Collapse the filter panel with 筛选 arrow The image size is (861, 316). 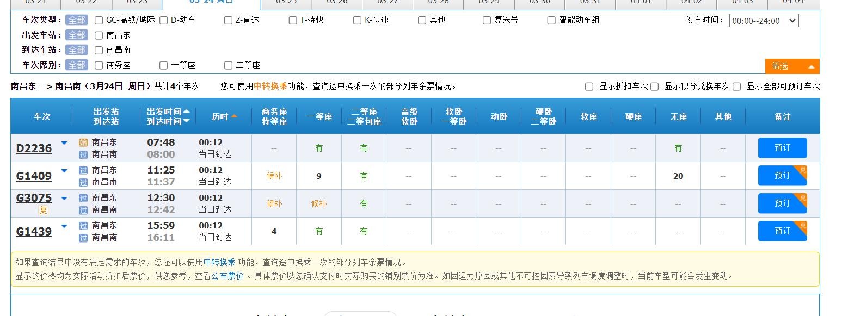click(x=811, y=66)
